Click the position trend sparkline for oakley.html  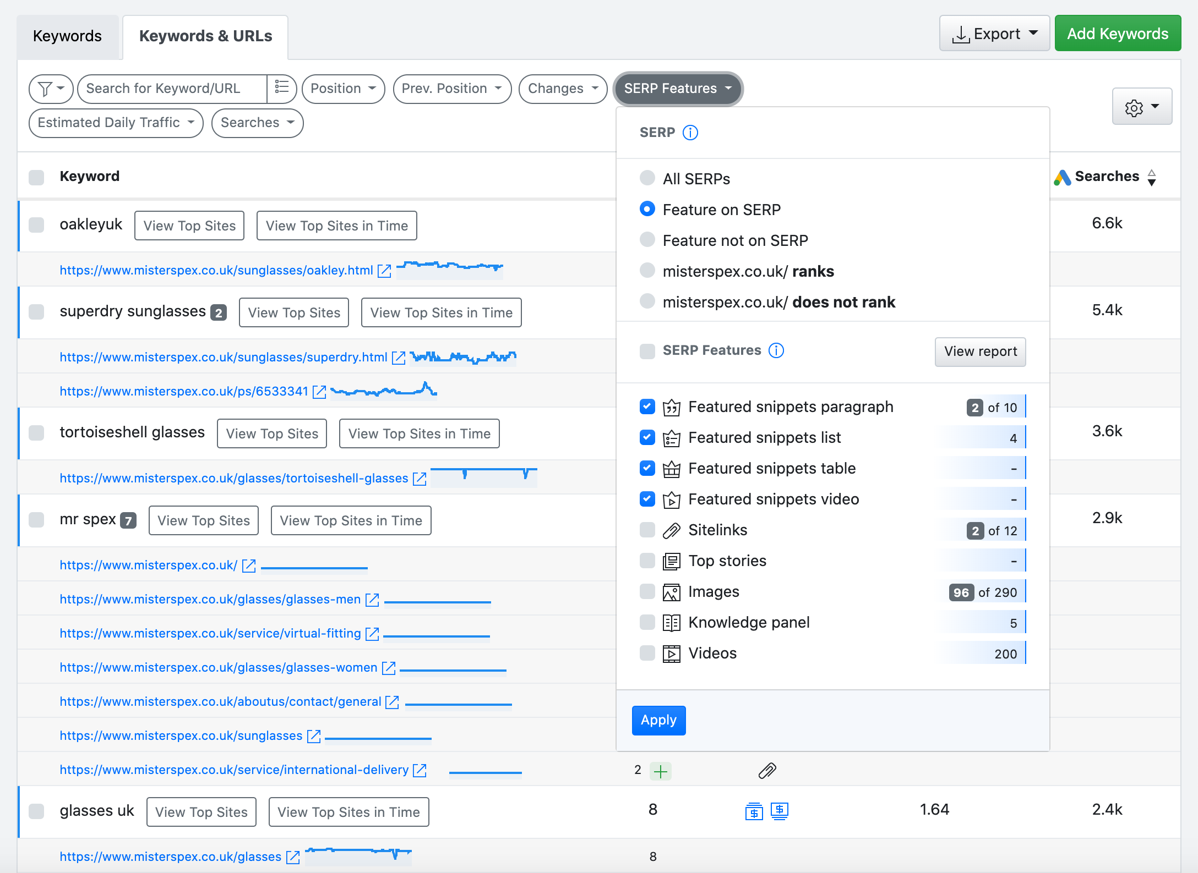click(x=450, y=270)
